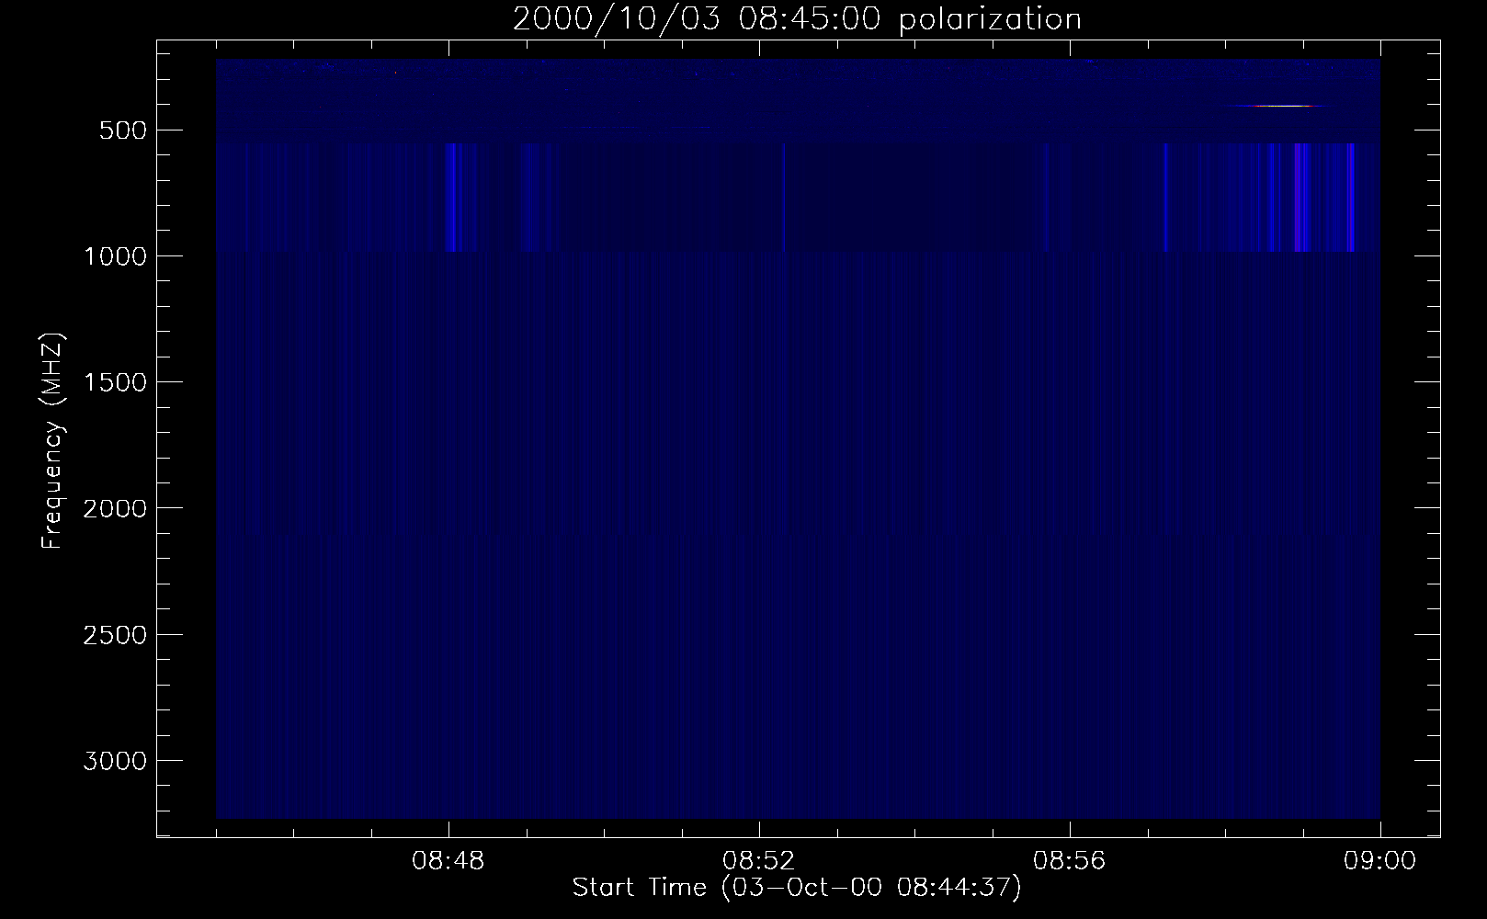Click the 2000 frequency tick label

pyautogui.click(x=115, y=508)
